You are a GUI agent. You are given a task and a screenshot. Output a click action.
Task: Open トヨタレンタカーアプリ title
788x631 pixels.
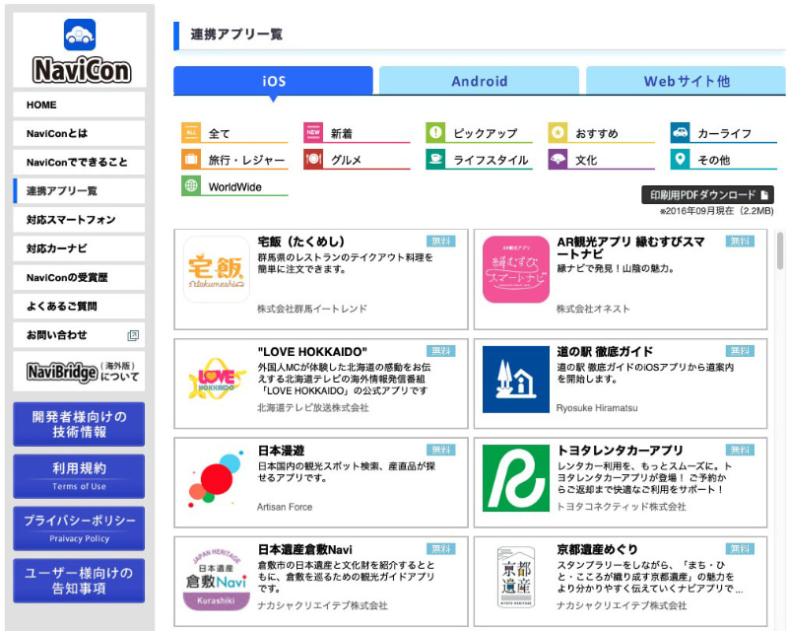[x=621, y=451]
